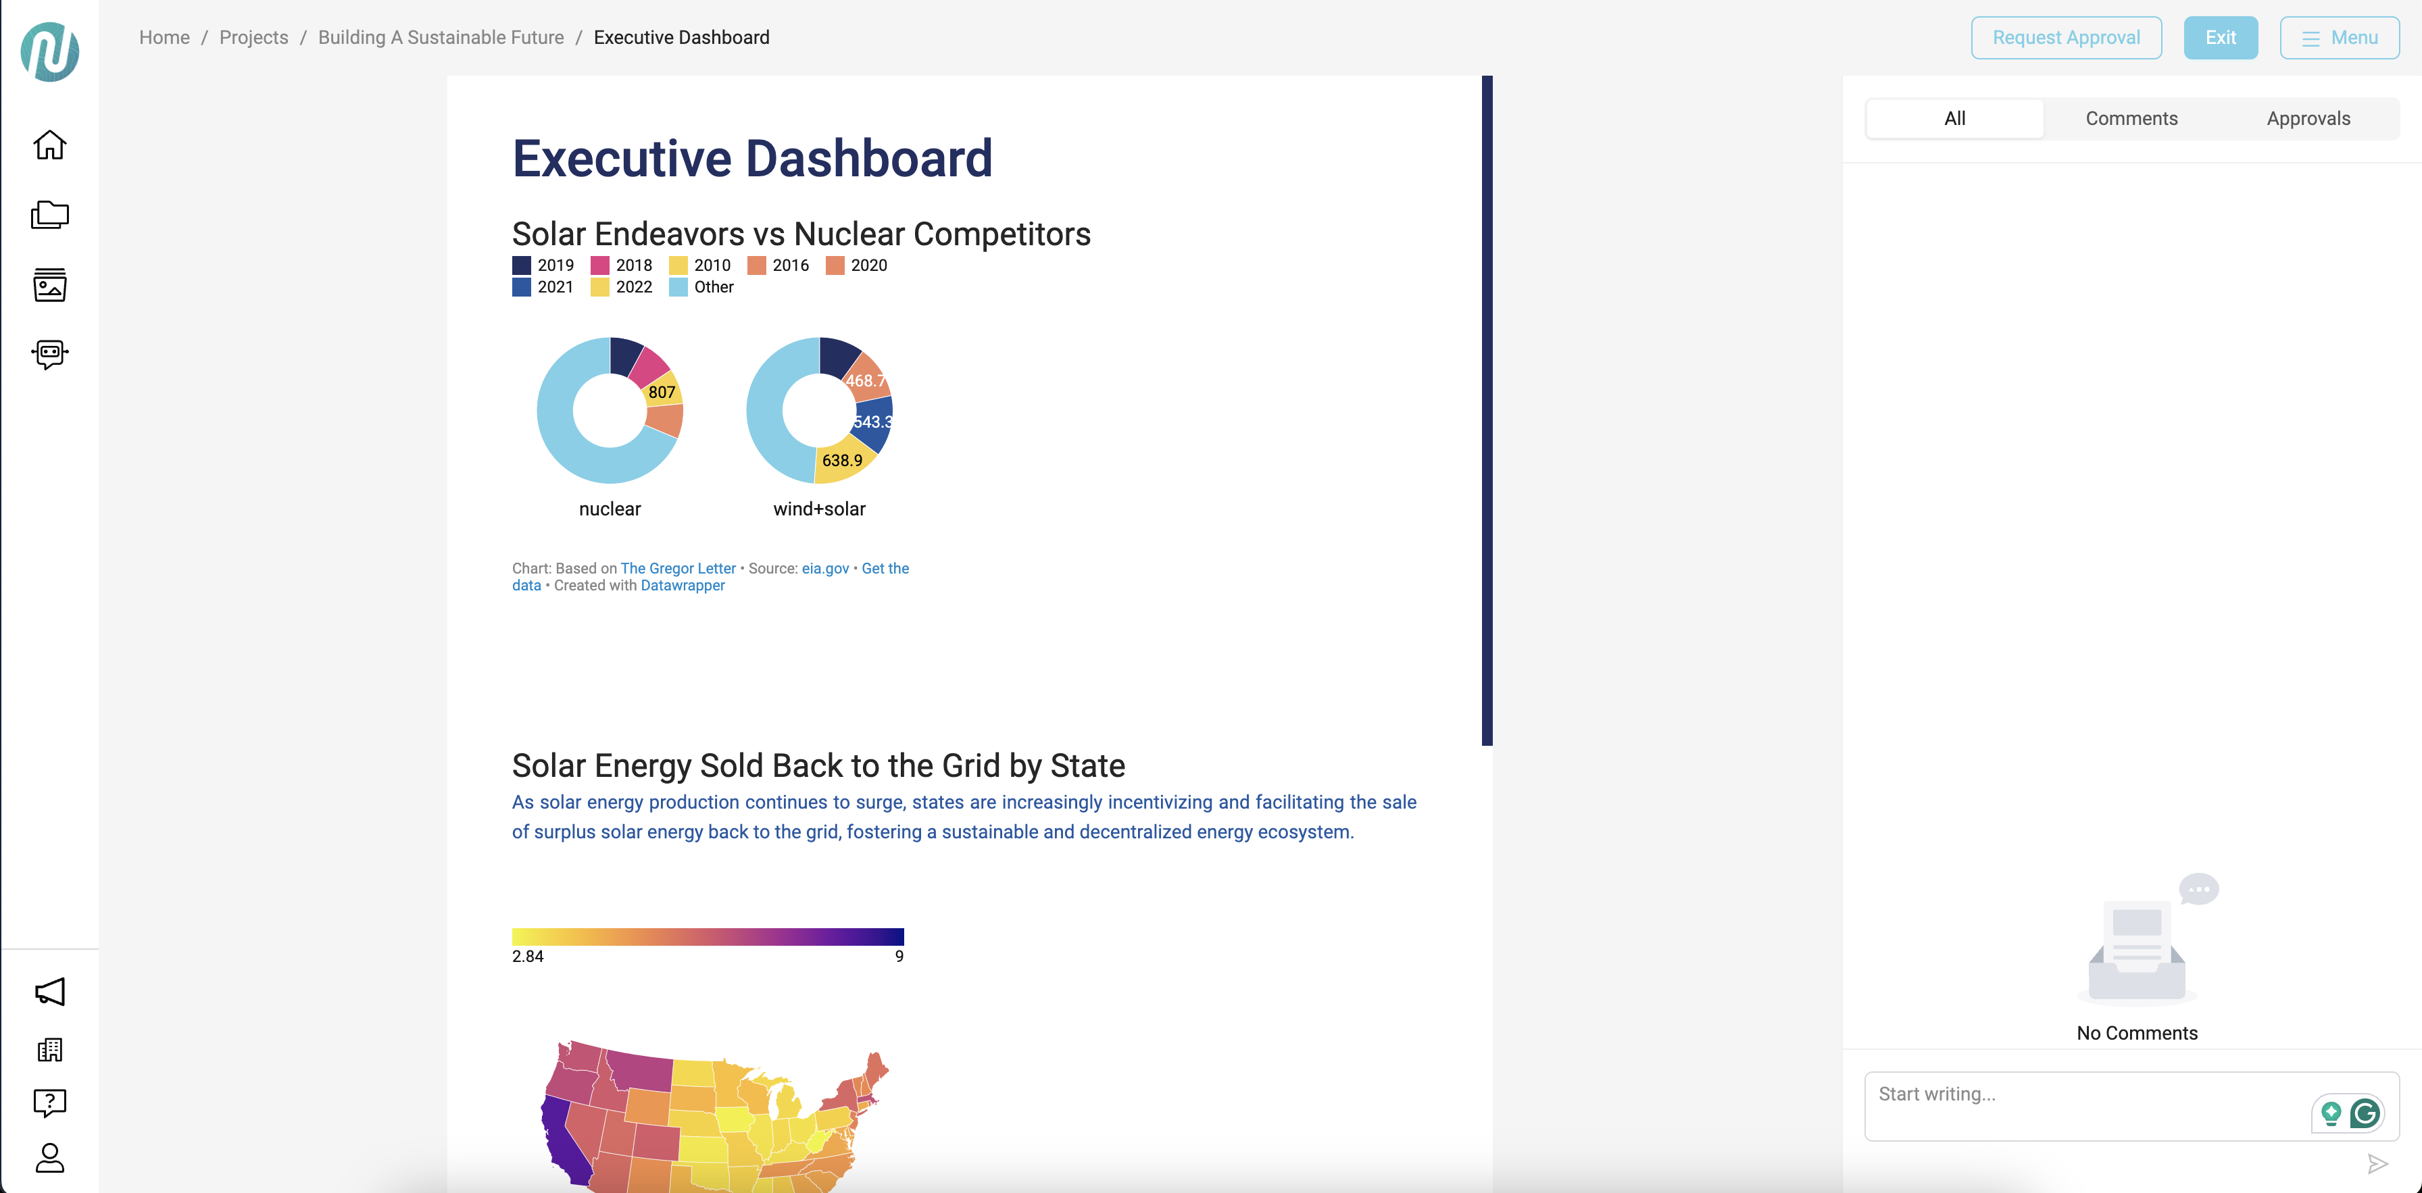Open the announcements megaphone icon
Viewport: 2422px width, 1193px height.
coord(49,992)
